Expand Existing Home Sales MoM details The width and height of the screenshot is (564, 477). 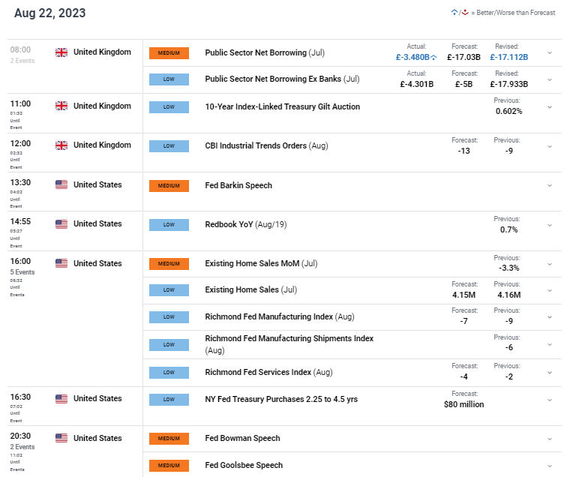pos(550,264)
